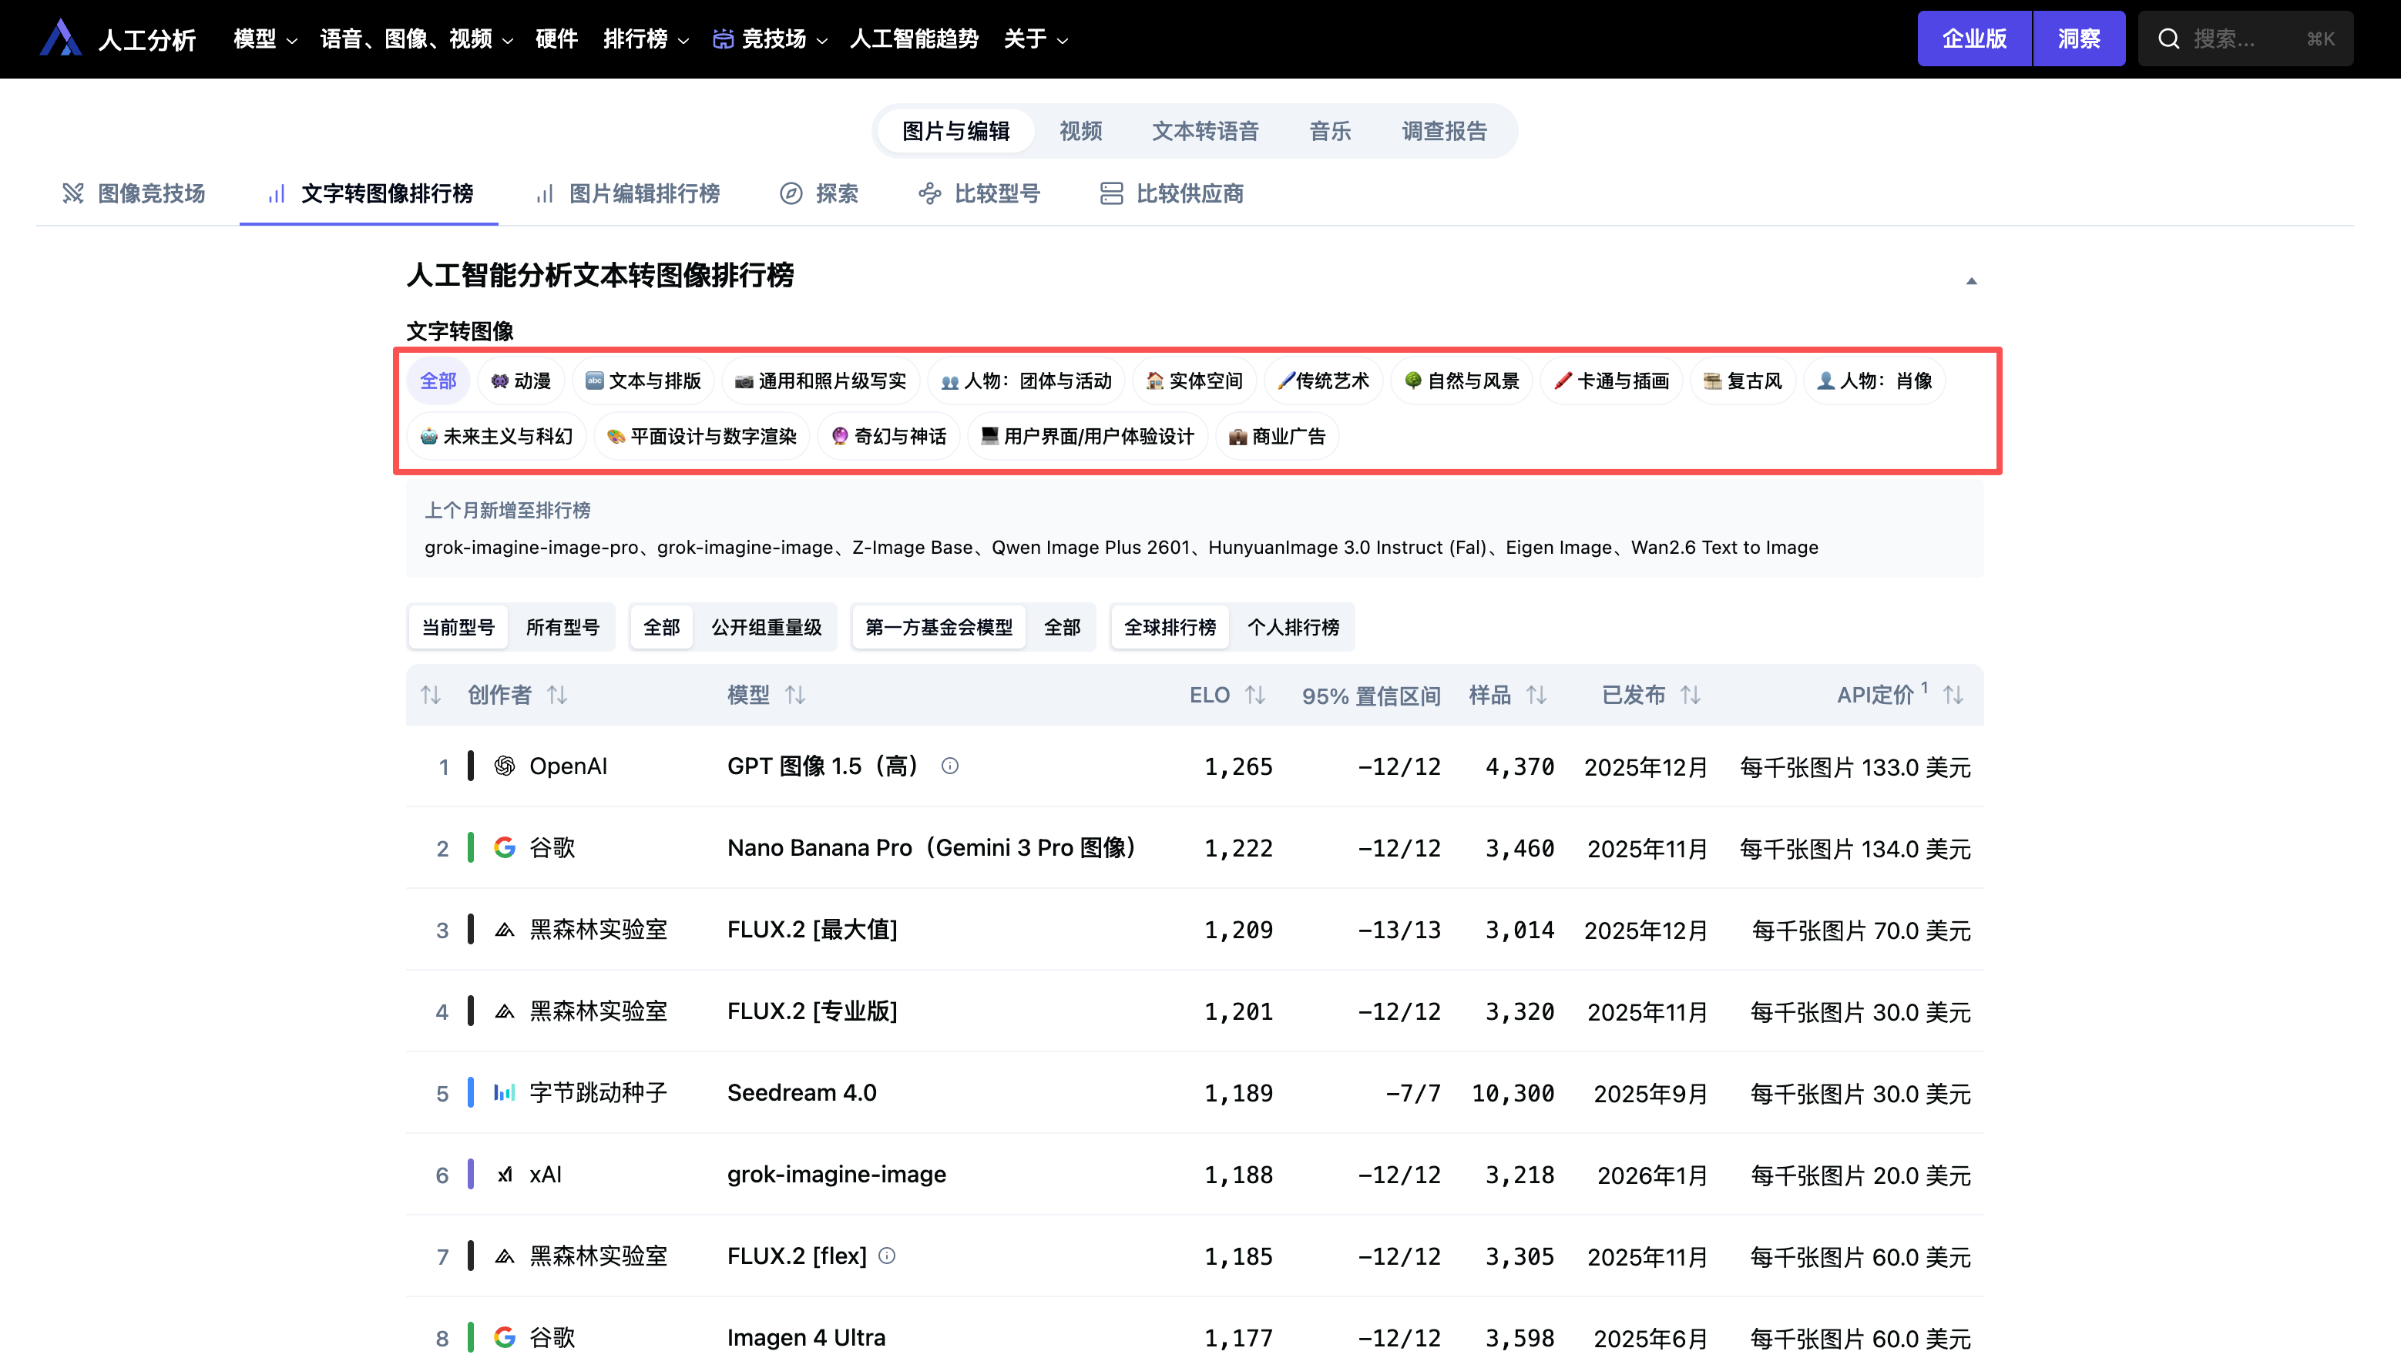Screen dimensions: 2401x1368
Task: Click the 洞察 button
Action: coord(2079,39)
